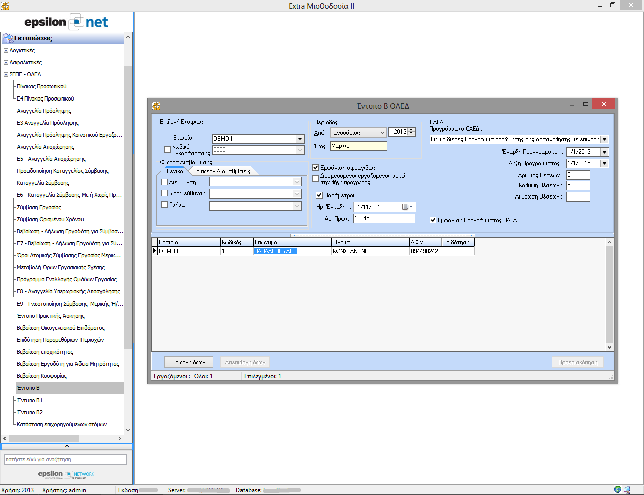
Task: Open the Εταιρία dropdown showing DEMO I
Action: [300, 139]
